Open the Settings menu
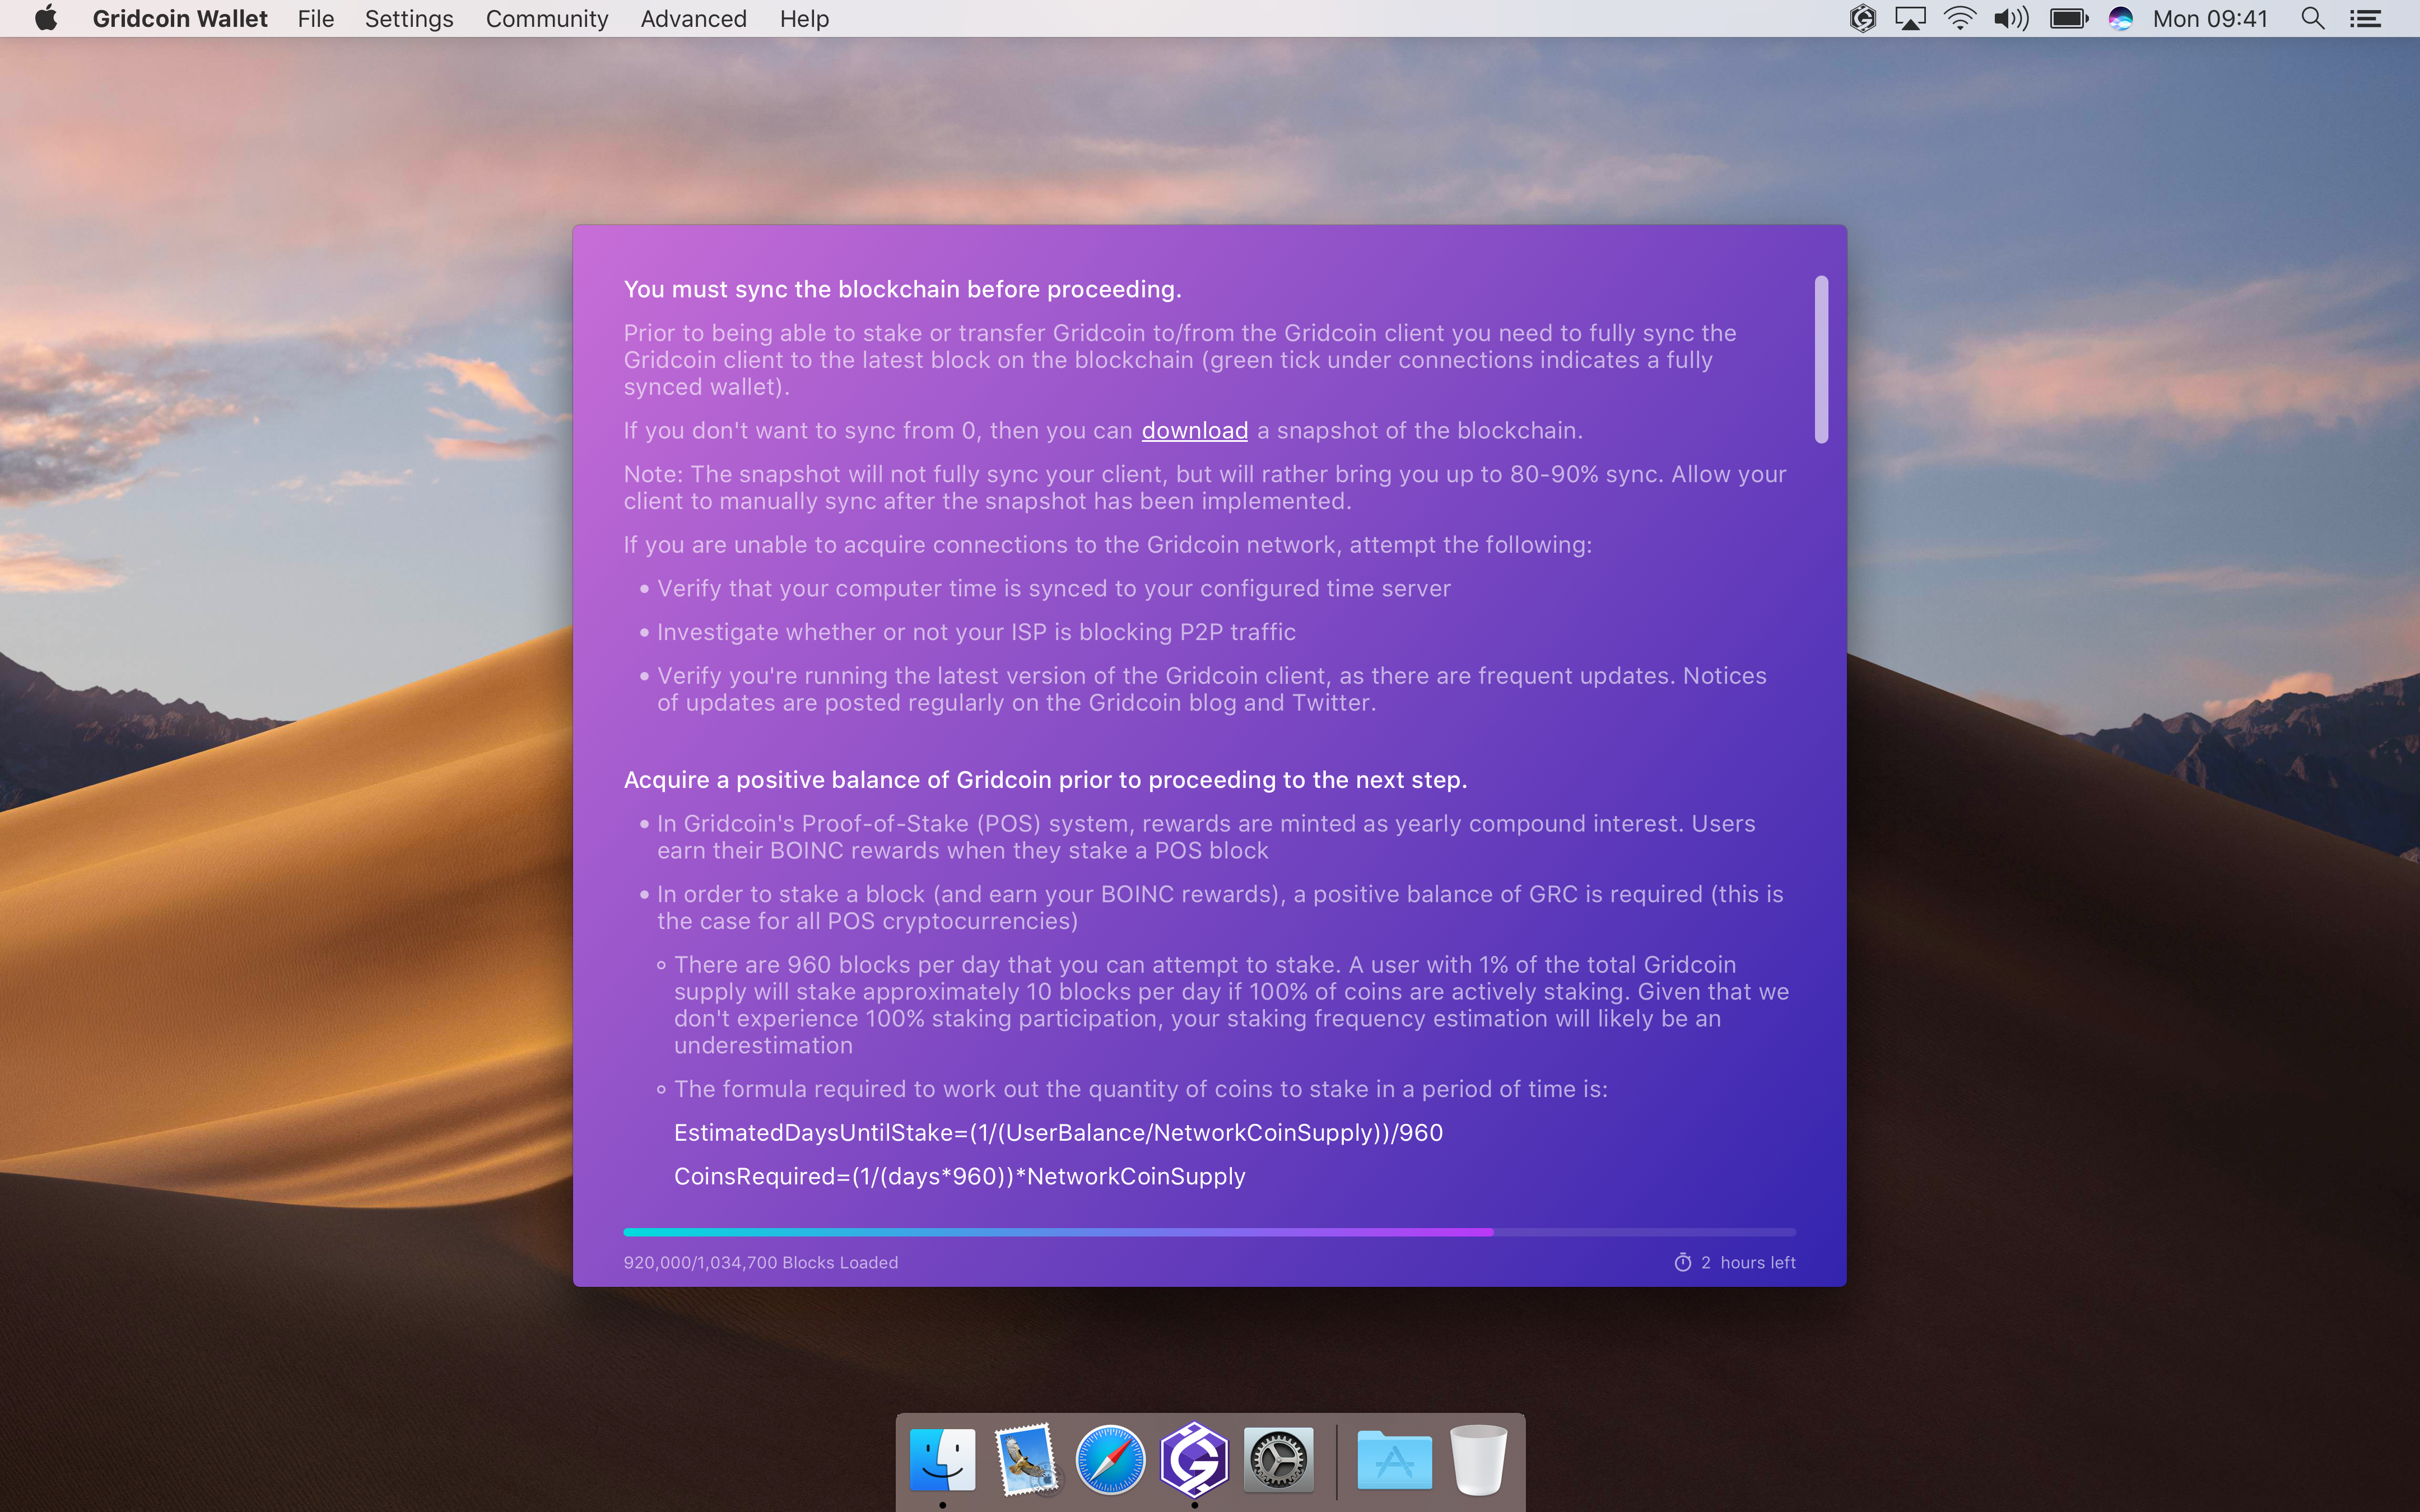2420x1512 pixels. [x=409, y=19]
